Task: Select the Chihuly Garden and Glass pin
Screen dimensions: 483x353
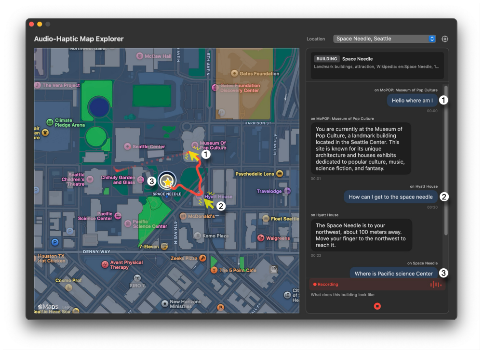Action: 140,180
